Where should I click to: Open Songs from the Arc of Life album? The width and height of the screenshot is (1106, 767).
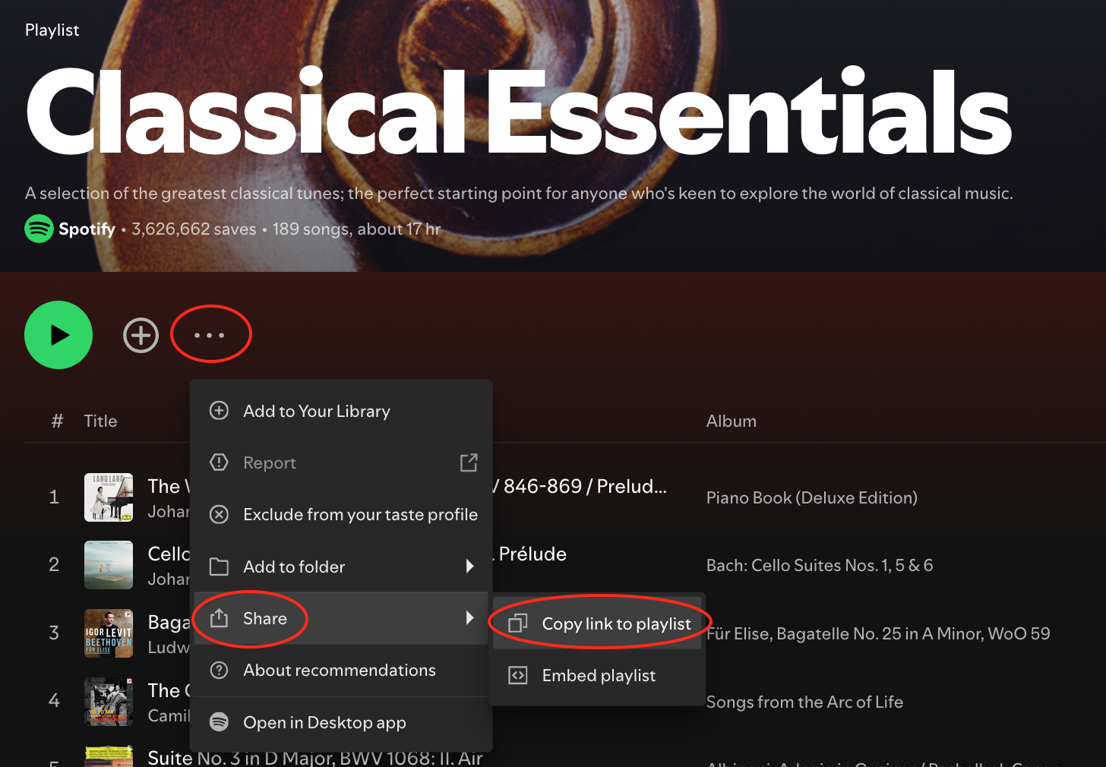tap(804, 702)
